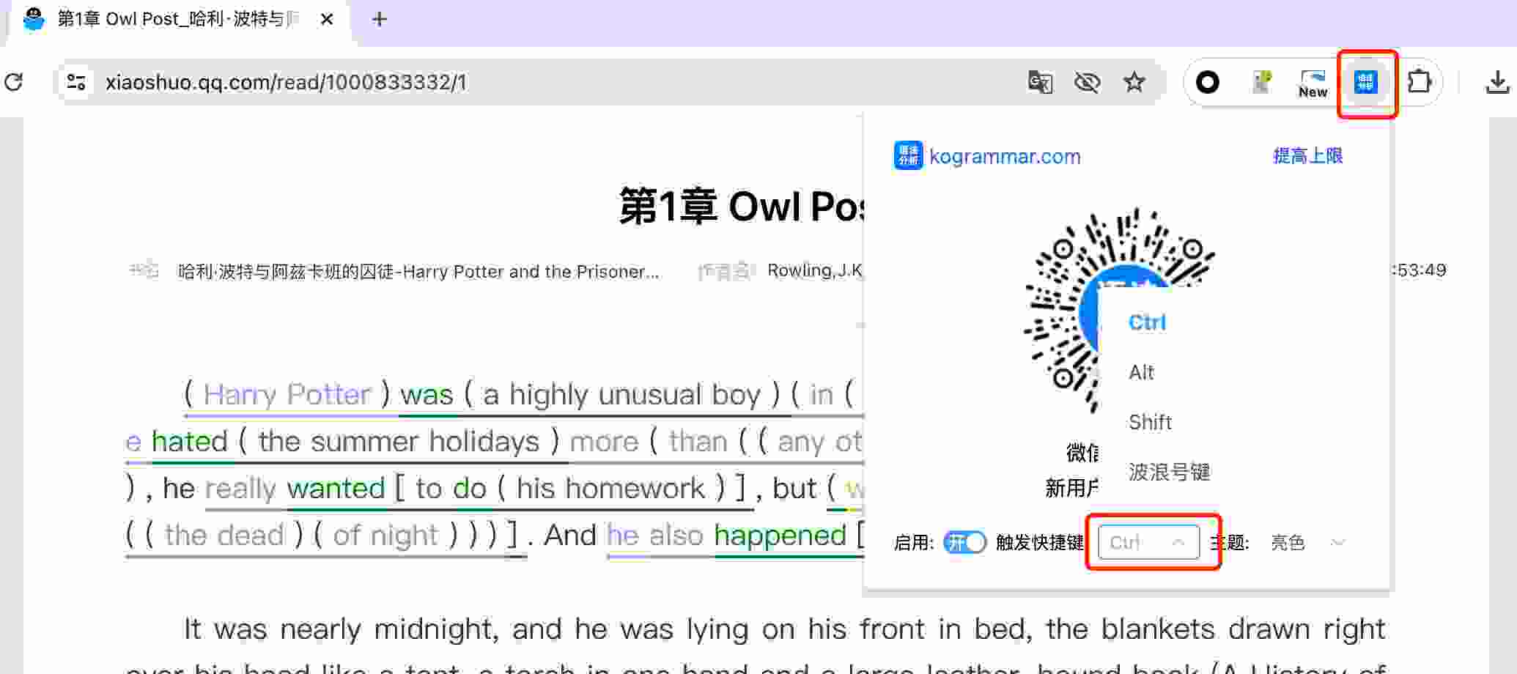The width and height of the screenshot is (1517, 674).
Task: Choose 波浪号键 from the shortcut list
Action: coord(1169,472)
